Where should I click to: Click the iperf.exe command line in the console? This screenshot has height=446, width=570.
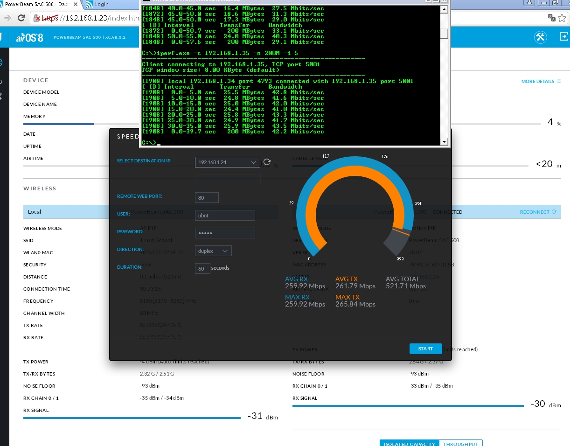tap(220, 53)
